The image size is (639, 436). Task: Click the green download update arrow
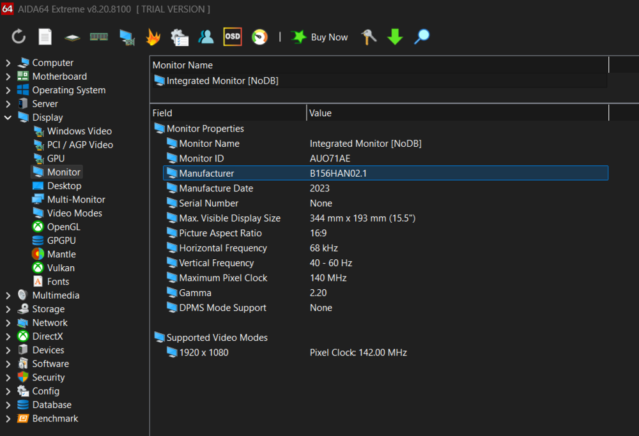click(x=395, y=36)
